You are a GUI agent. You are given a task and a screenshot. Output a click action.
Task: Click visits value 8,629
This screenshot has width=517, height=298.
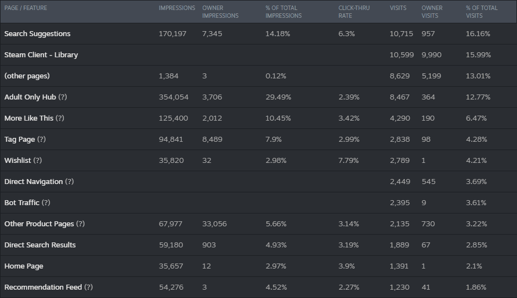[400, 76]
